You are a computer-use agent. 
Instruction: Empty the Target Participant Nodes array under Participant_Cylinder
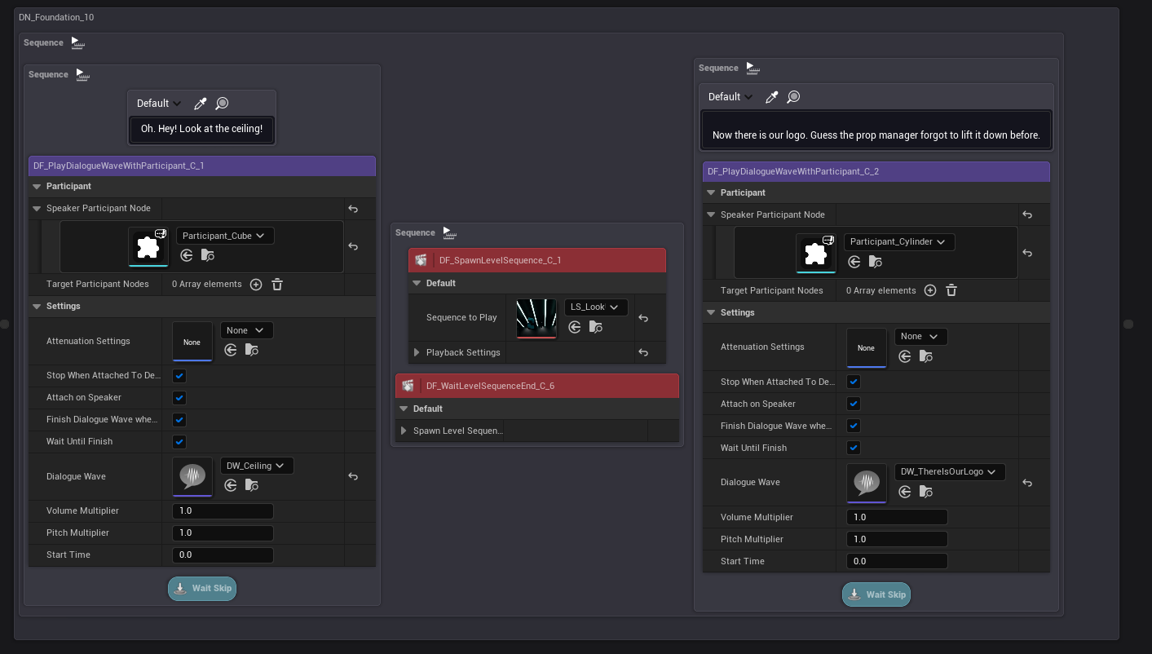tap(951, 291)
